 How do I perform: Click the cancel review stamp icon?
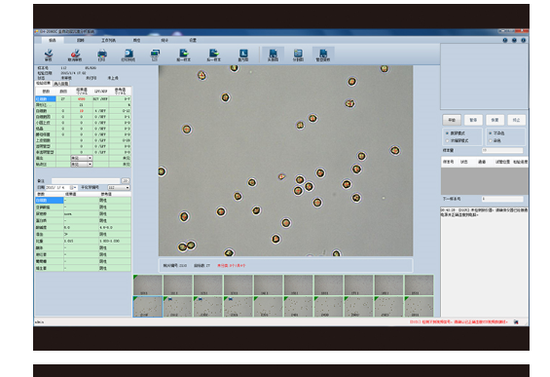coord(75,54)
